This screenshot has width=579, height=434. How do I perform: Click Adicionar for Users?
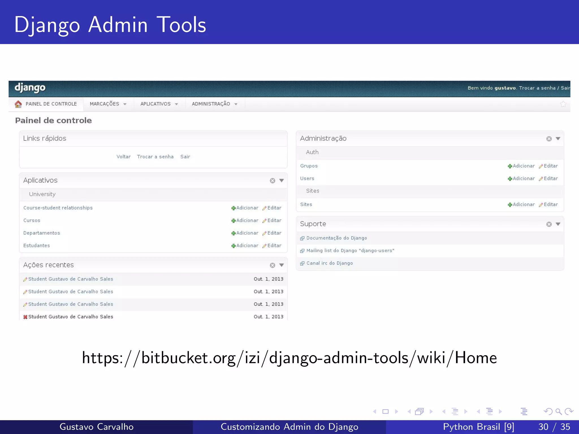tap(521, 178)
